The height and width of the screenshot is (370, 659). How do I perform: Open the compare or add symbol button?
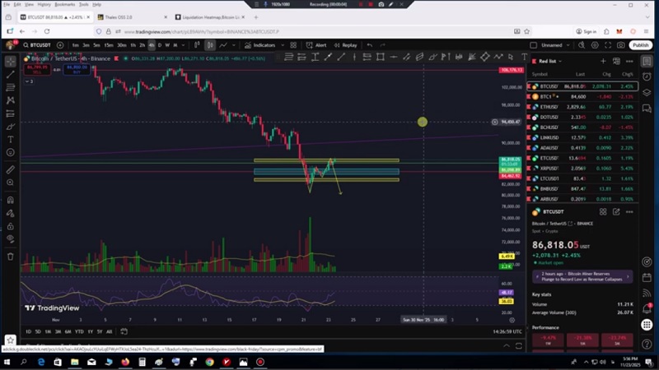(61, 45)
